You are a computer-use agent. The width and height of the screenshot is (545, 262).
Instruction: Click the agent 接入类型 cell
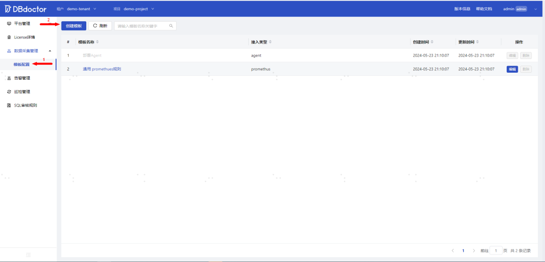256,55
